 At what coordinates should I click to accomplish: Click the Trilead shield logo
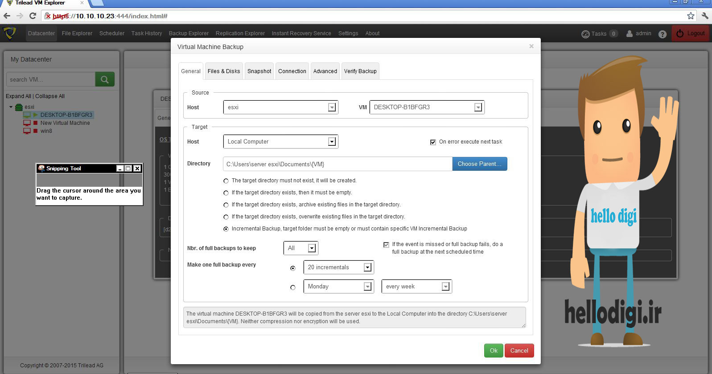9,33
